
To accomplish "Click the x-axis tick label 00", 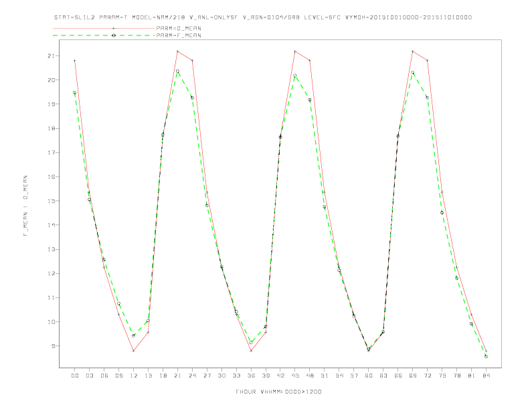I will point(75,376).
